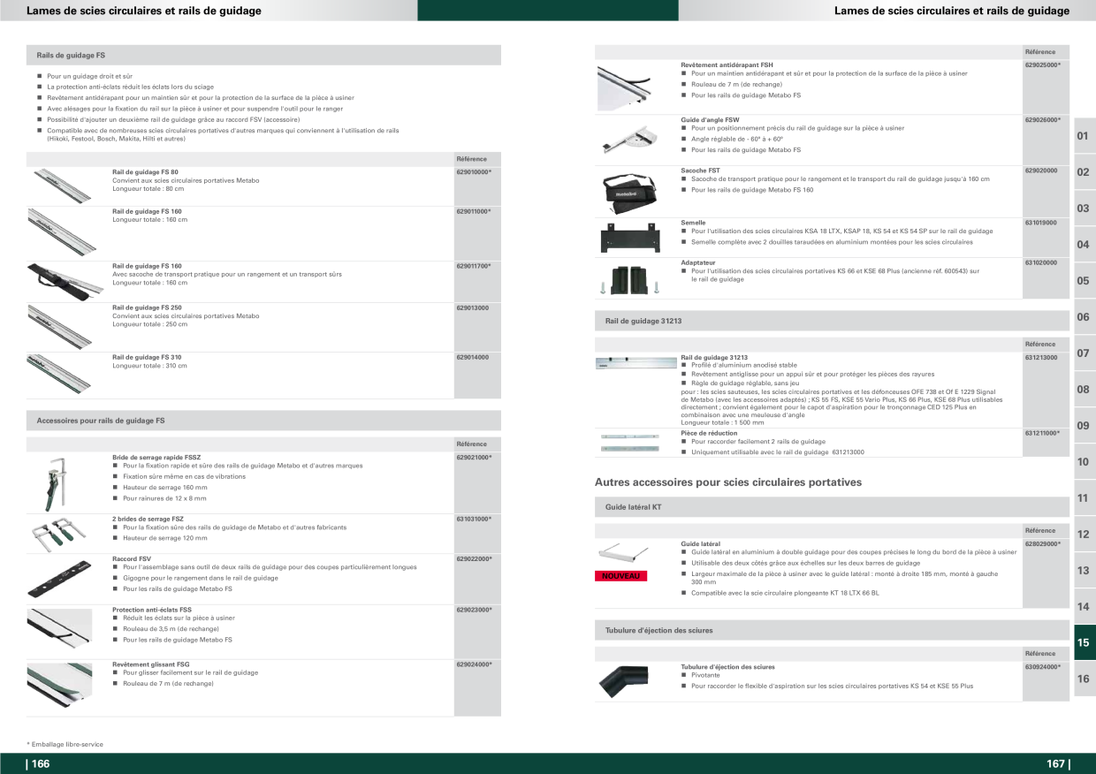
Task: View the Adaptateur product image
Action: coord(630,278)
